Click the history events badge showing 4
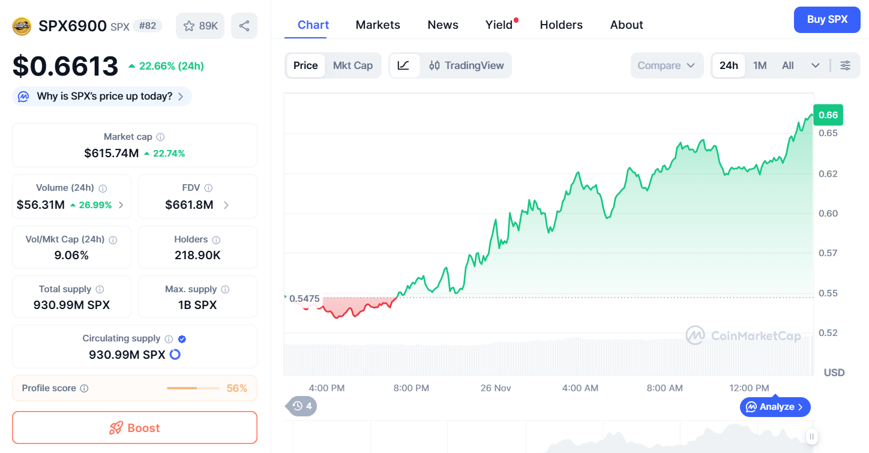The width and height of the screenshot is (869, 453). (x=301, y=406)
